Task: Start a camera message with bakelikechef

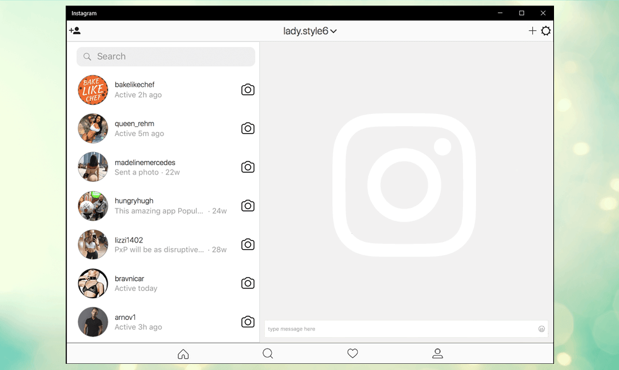Action: pos(248,90)
